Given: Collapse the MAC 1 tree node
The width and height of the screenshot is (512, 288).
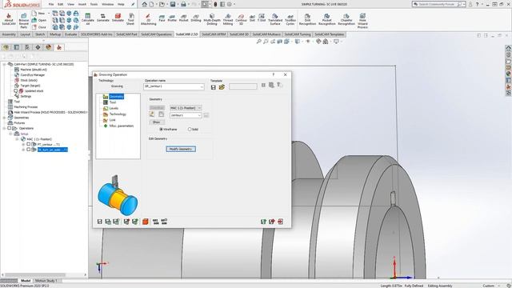Looking at the screenshot, I should [x=17, y=139].
